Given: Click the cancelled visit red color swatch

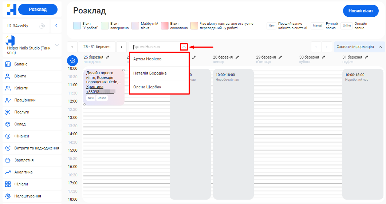Looking at the screenshot, I should pos(165,25).
